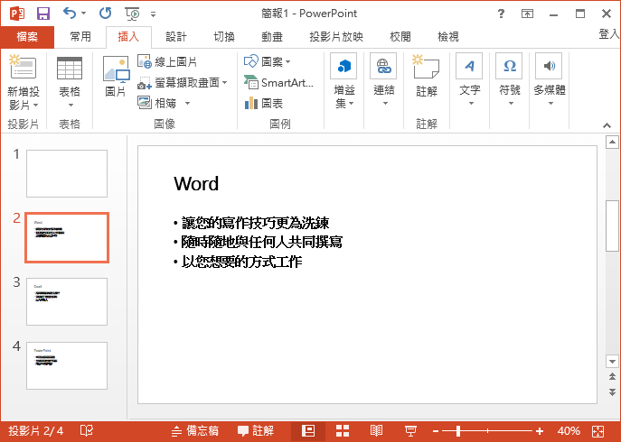Screen dimensions: 621x442
Task: Switch to the 常用 tab
Action: coord(80,37)
